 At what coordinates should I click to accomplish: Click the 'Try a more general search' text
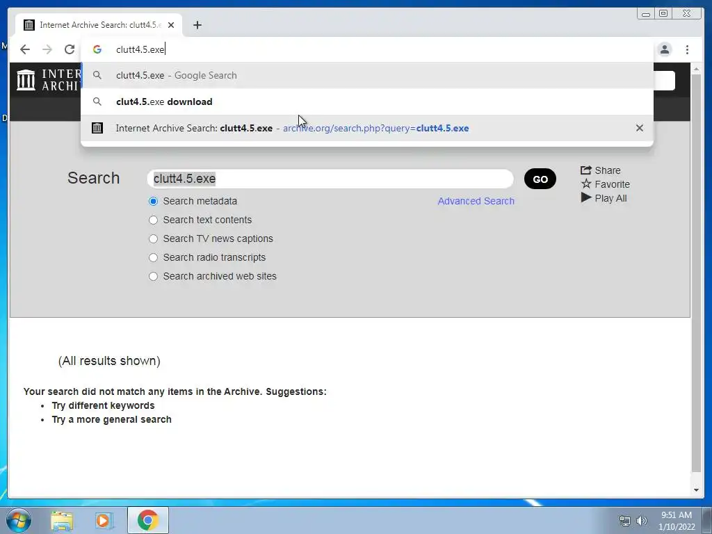[112, 419]
